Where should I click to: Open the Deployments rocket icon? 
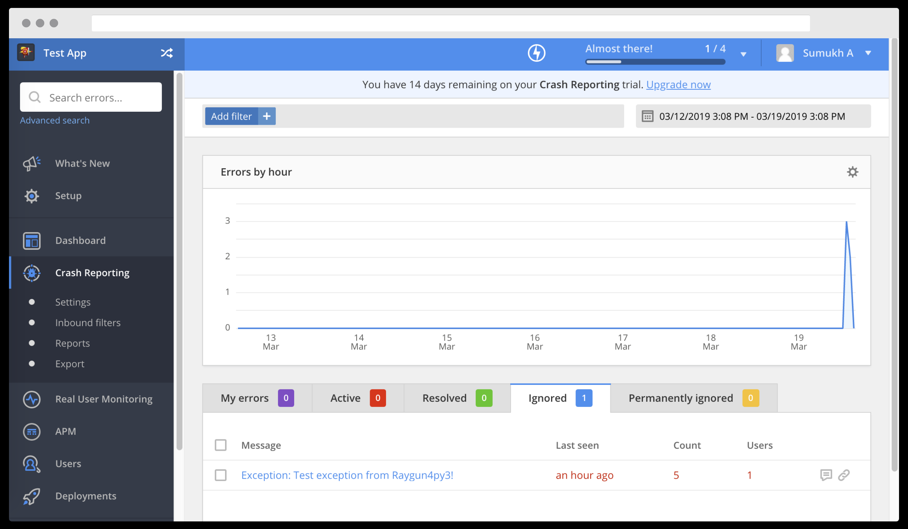point(32,496)
